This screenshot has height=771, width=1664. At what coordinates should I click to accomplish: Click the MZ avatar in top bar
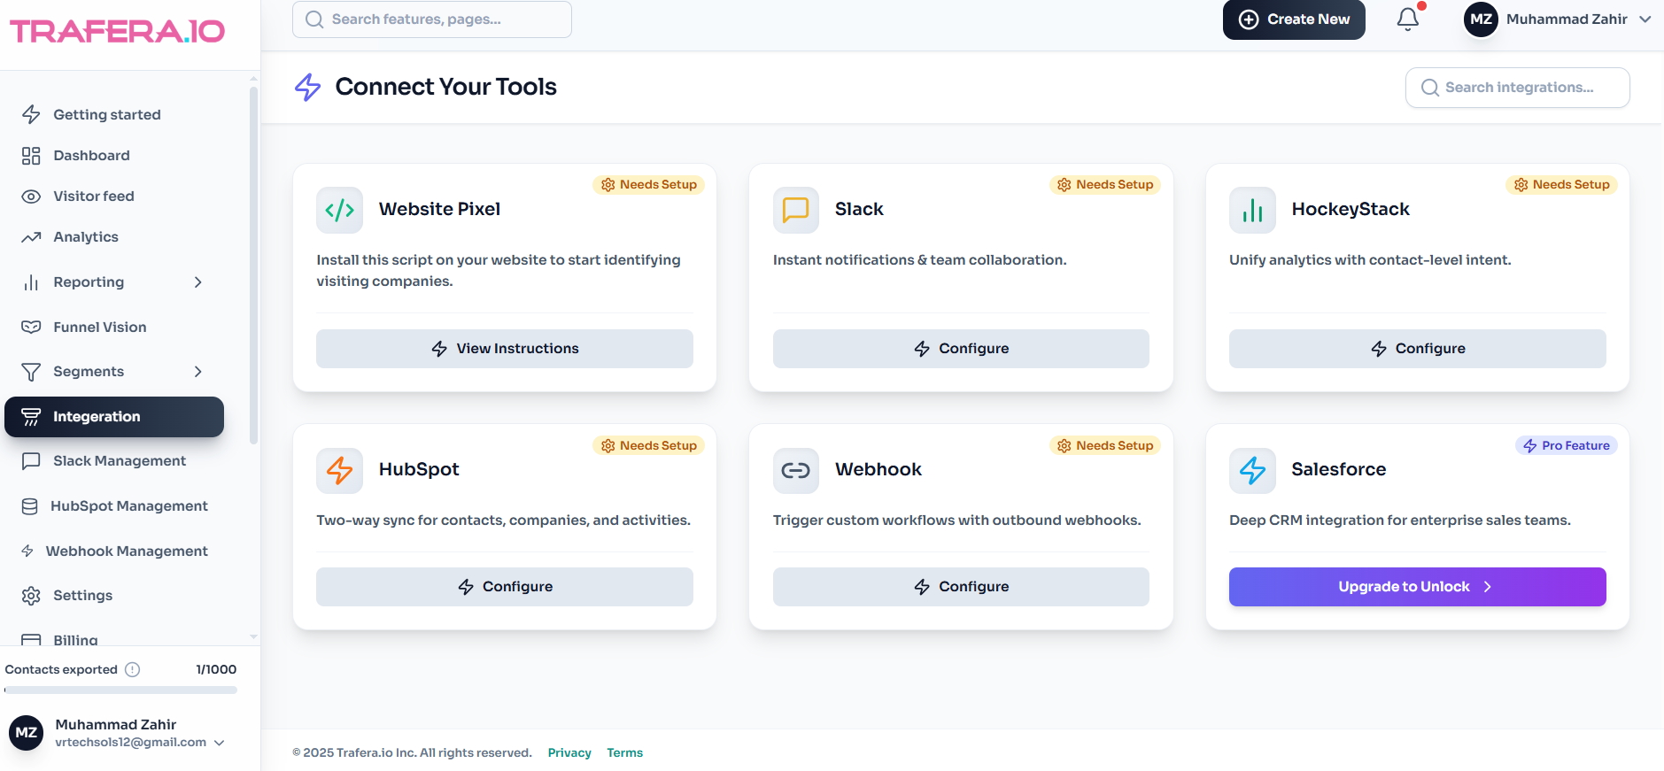(1481, 19)
